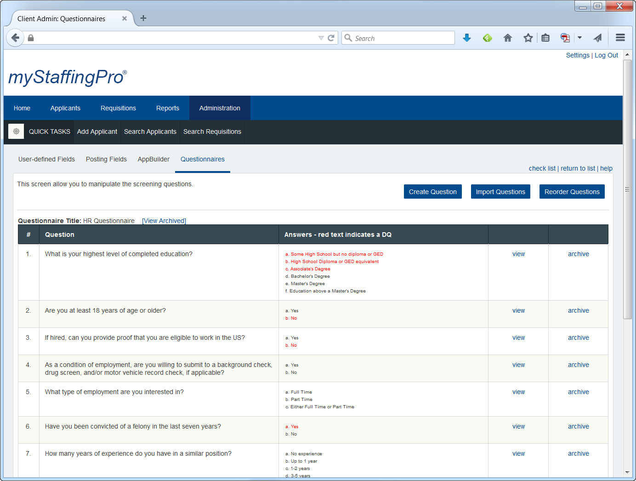Open the address bar history dropdown arrow

321,38
